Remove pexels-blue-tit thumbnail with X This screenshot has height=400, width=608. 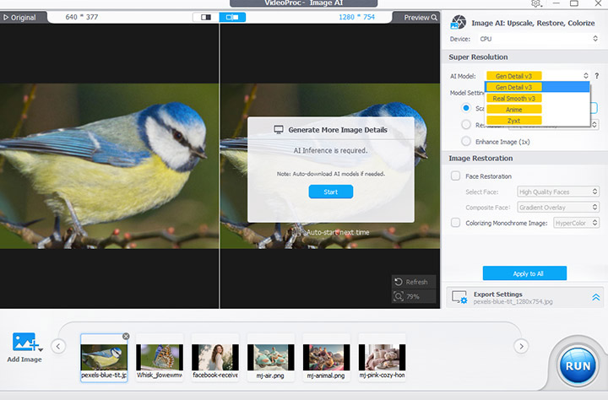(126, 336)
